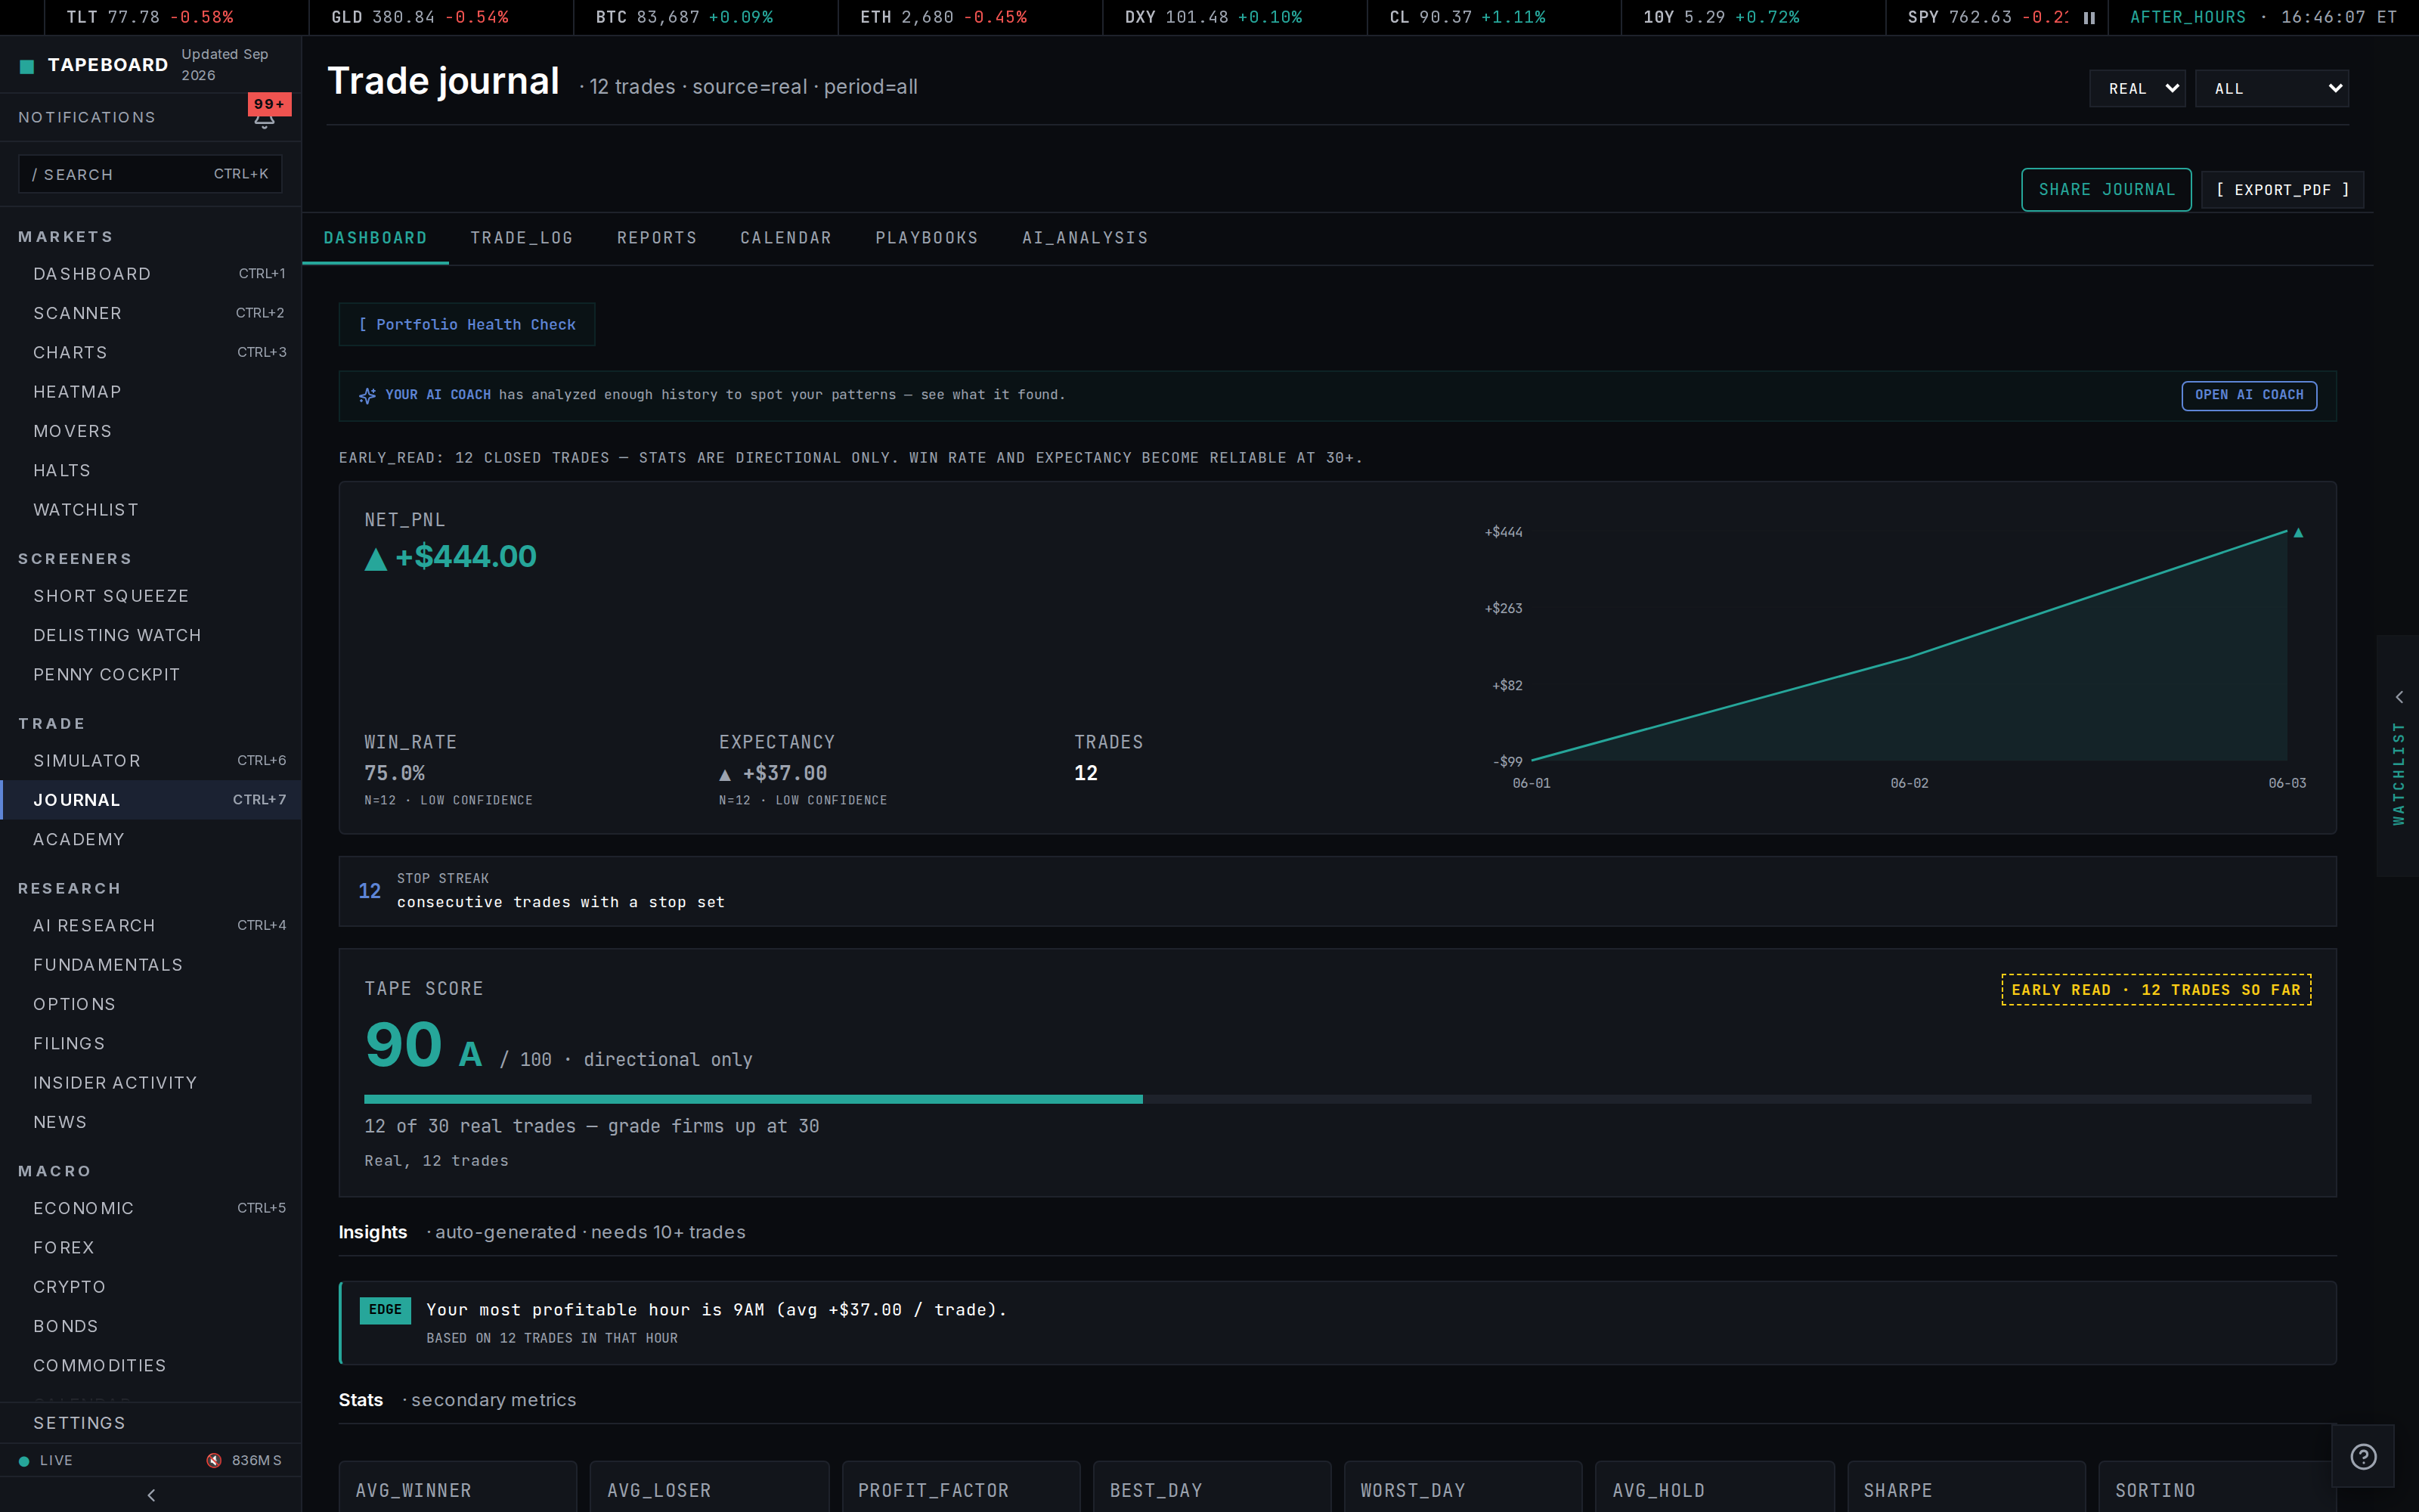Focus the sidebar search field
This screenshot has width=2419, height=1512.
pyautogui.click(x=150, y=174)
